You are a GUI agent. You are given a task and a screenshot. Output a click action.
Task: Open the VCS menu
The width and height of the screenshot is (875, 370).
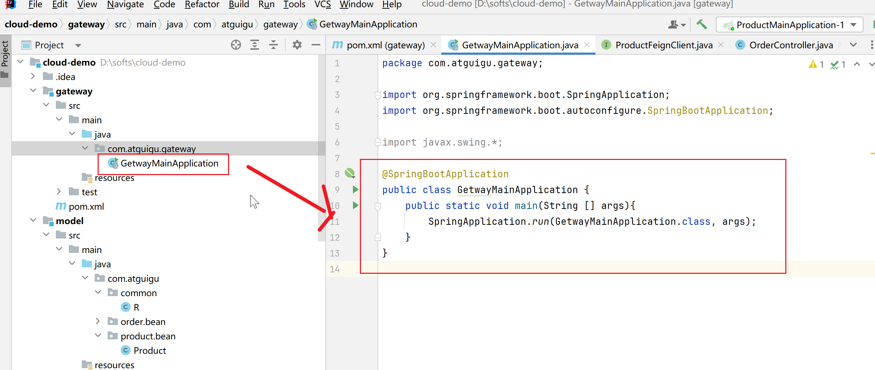[x=322, y=4]
